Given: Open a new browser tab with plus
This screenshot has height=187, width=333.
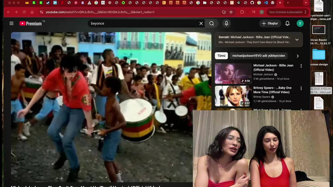Looking at the screenshot, I should (288, 3).
